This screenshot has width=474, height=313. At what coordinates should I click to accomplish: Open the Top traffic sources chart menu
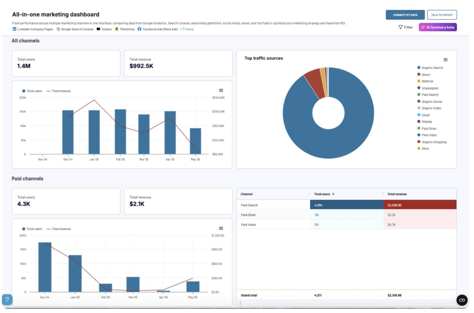[445, 60]
